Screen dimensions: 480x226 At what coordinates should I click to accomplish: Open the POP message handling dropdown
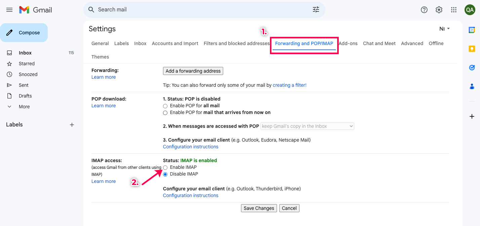tap(307, 126)
